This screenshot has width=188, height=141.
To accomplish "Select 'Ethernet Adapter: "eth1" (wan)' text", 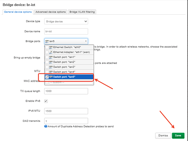I will pos(71,52).
